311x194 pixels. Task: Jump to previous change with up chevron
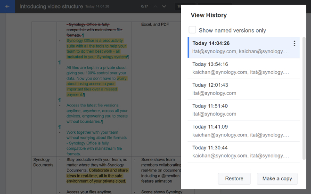(x=155, y=7)
